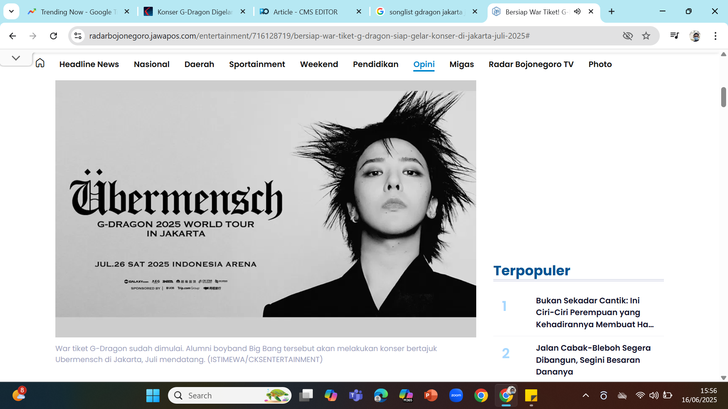
Task: Open Headline News menu item
Action: coord(89,64)
